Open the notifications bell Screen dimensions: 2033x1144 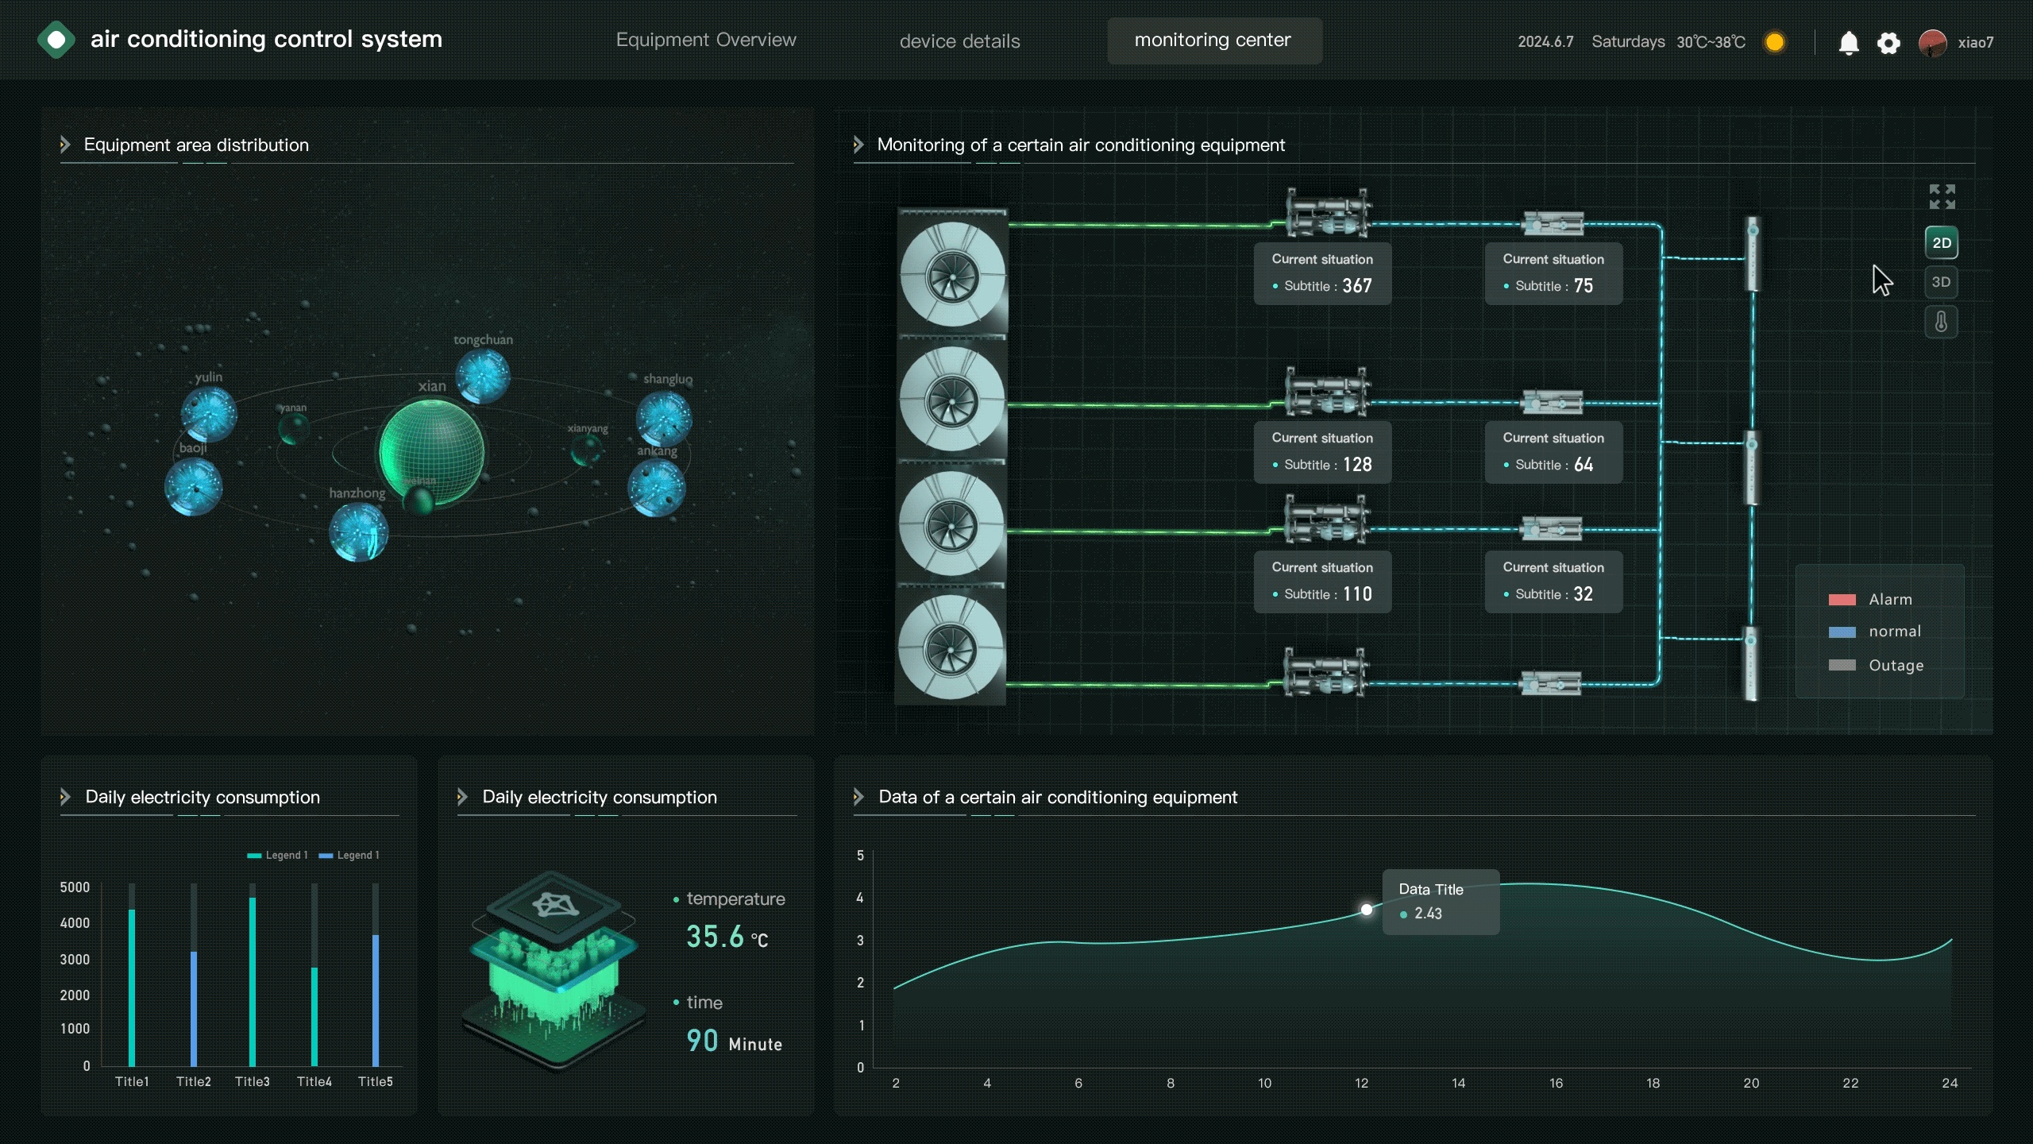pyautogui.click(x=1848, y=42)
